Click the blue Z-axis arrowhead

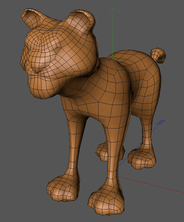tap(161, 122)
